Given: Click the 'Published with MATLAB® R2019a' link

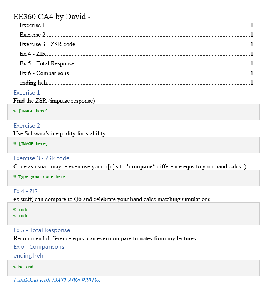Looking at the screenshot, I should click(57, 280).
